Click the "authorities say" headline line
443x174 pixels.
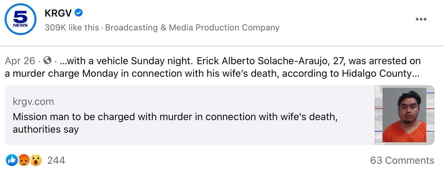[45, 129]
